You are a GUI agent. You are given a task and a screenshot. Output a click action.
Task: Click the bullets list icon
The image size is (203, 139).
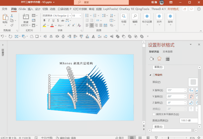(87, 16)
